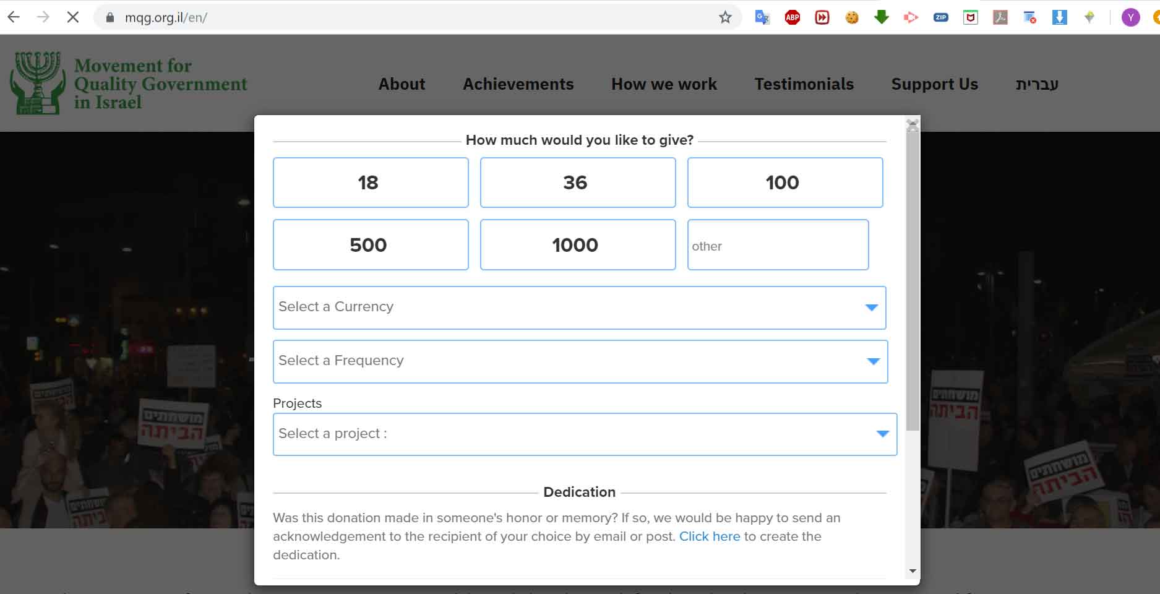The image size is (1160, 594).
Task: Open the Select a Frequency dropdown
Action: 580,361
